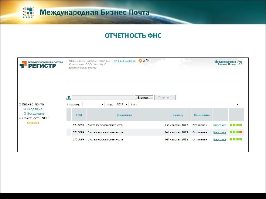Open Карточка link in second highlighted row
Screen dimensions: 266x199
tap(220, 132)
